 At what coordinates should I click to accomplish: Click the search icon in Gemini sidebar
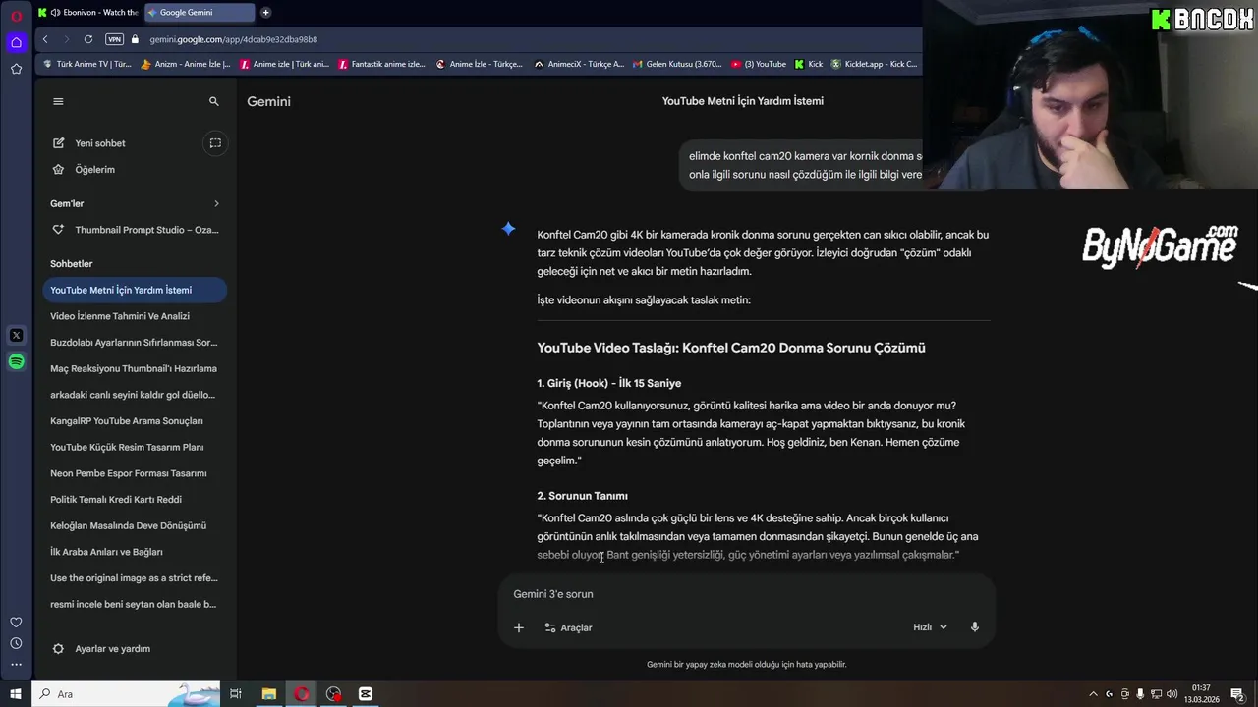[213, 101]
